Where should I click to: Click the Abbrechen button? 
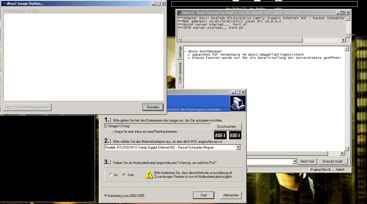[x=231, y=195]
